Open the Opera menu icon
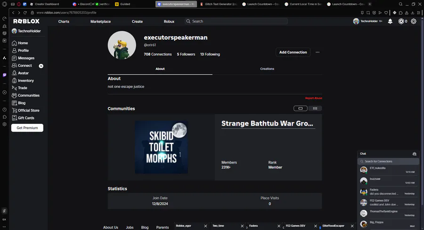This screenshot has height=230, width=424. (x=4, y=4)
